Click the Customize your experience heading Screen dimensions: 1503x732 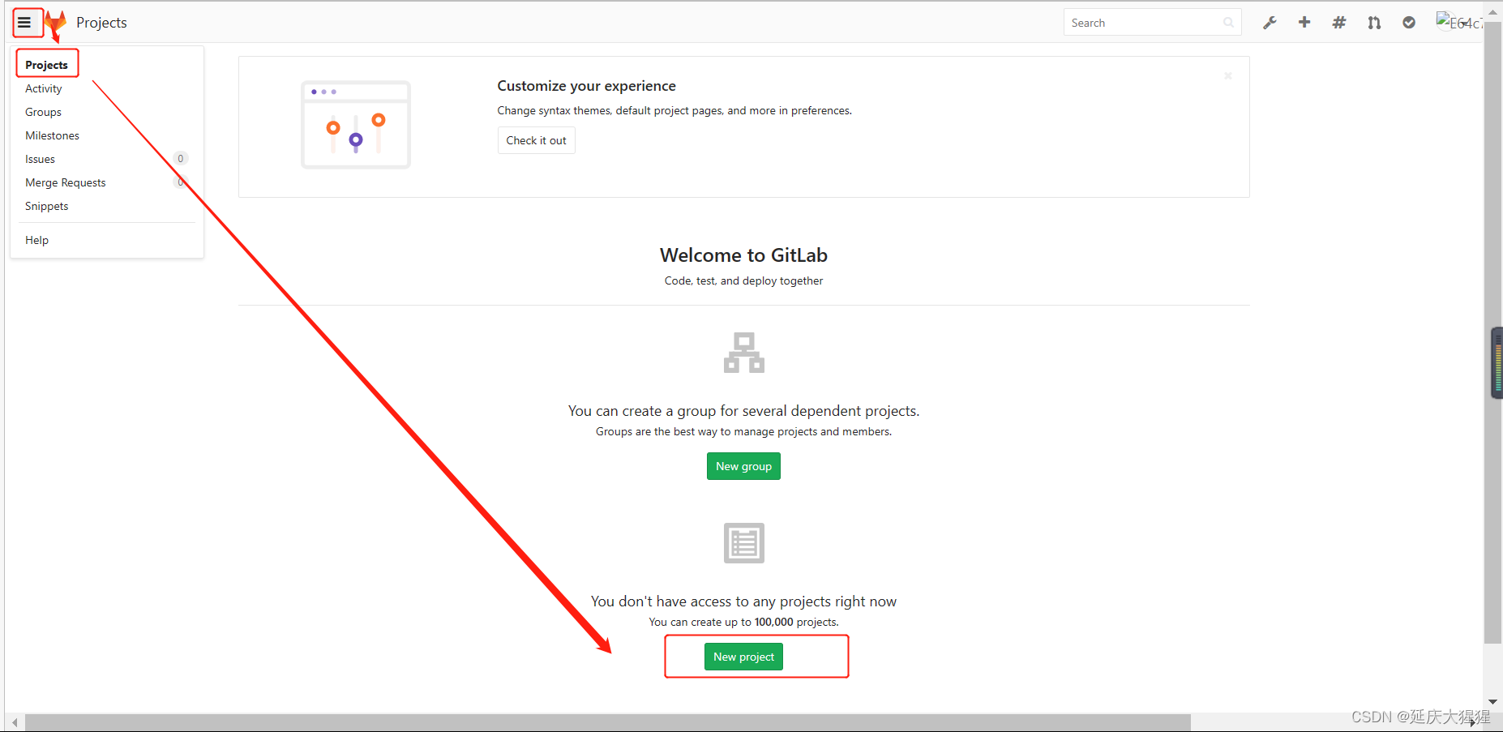(586, 86)
